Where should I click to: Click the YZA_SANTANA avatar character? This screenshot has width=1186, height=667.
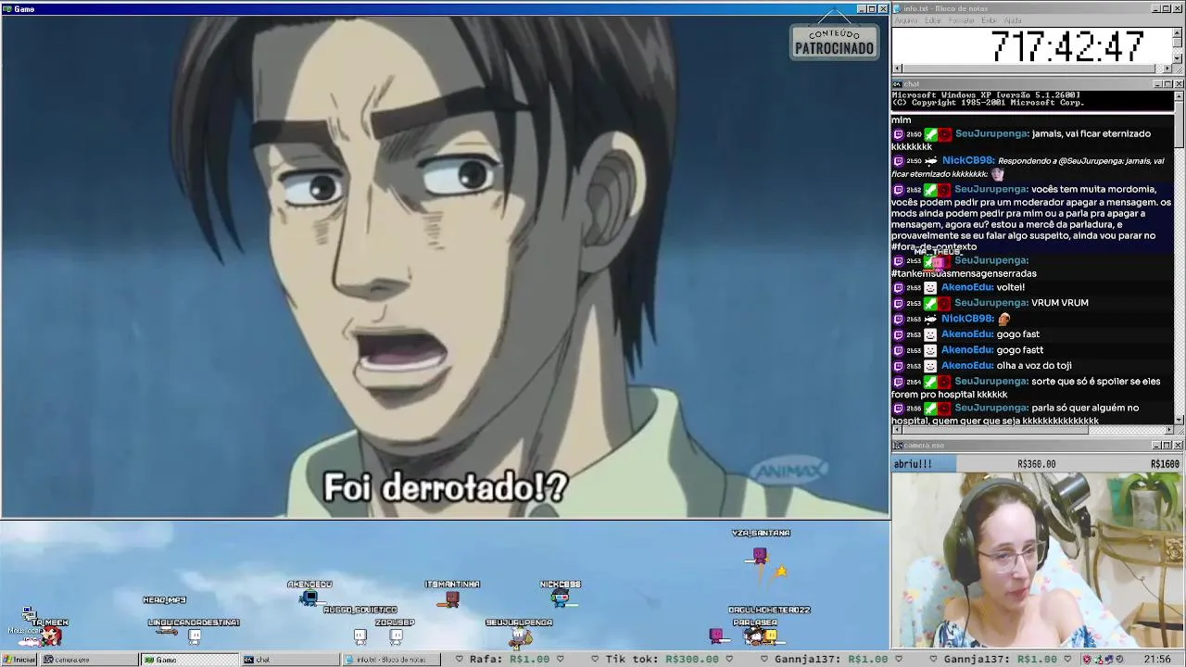point(760,556)
